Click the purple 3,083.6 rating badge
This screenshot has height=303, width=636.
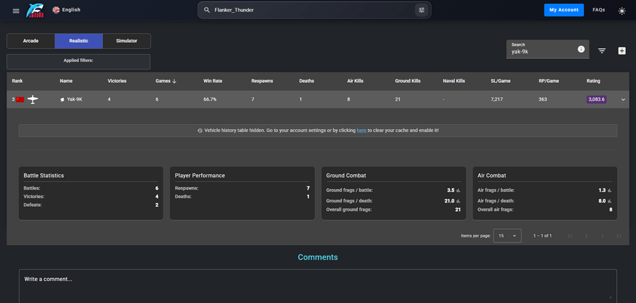pyautogui.click(x=597, y=99)
